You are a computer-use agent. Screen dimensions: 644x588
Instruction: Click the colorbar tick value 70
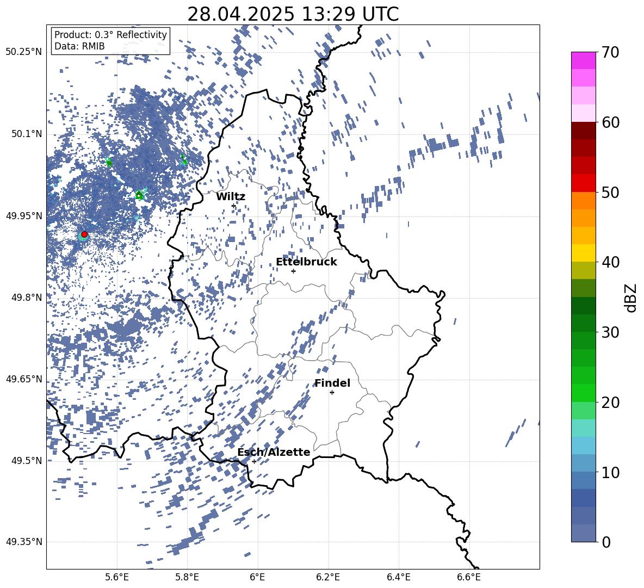pyautogui.click(x=610, y=52)
